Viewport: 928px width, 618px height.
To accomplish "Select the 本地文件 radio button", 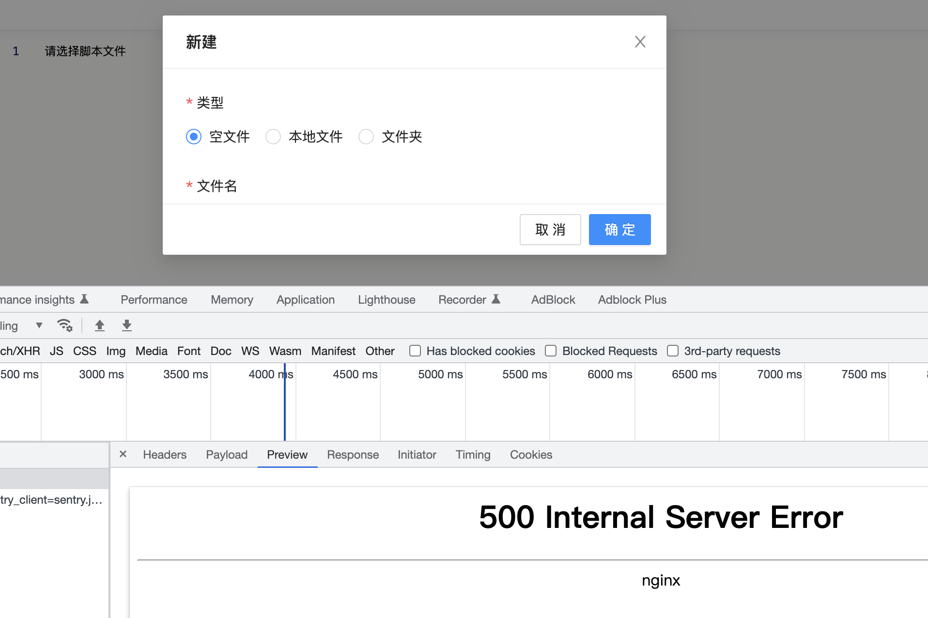I will click(273, 137).
